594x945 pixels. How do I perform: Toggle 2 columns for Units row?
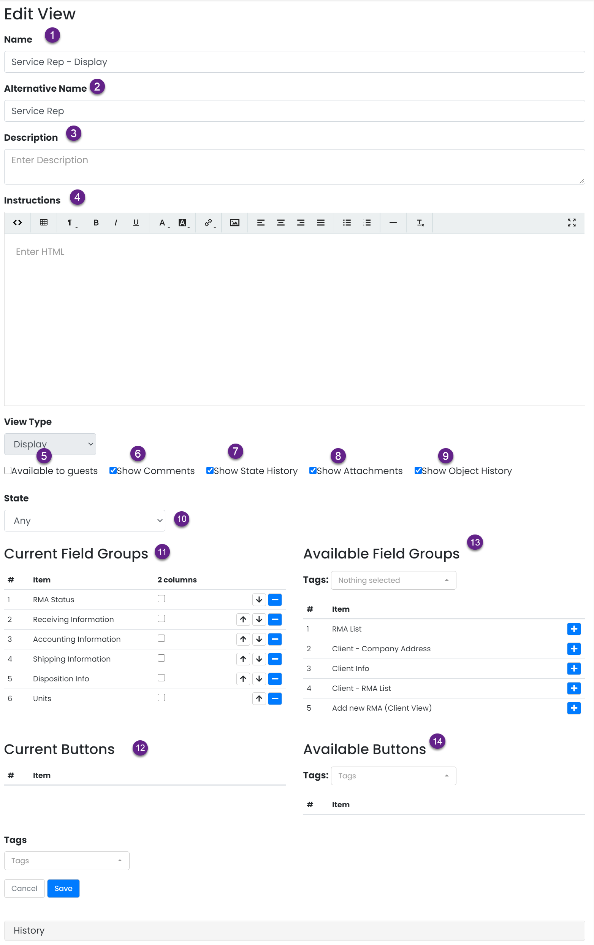(x=161, y=697)
